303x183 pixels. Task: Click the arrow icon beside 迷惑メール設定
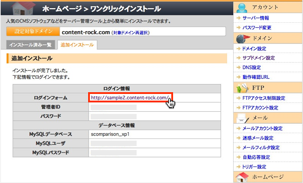pyautogui.click(x=238, y=138)
